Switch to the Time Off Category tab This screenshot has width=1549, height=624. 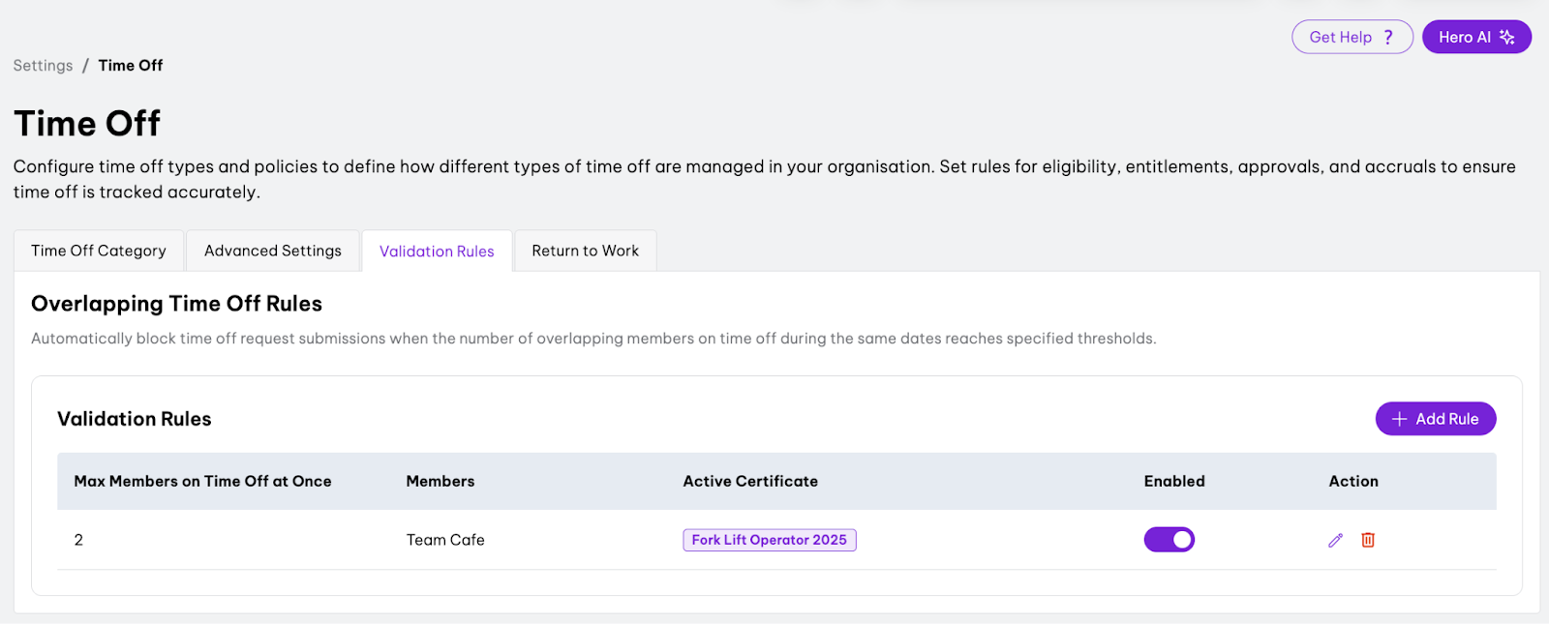(x=99, y=251)
